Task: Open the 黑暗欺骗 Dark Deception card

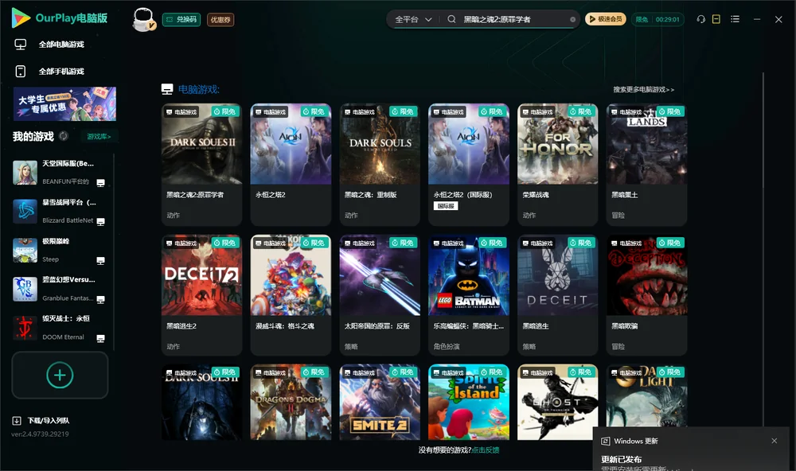Action: coord(646,295)
